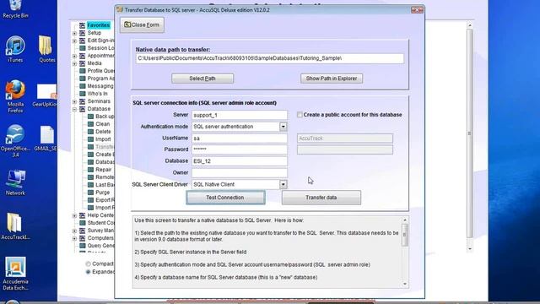The width and height of the screenshot is (540, 304).
Task: Click the Media tree node icon
Action: click(x=83, y=63)
